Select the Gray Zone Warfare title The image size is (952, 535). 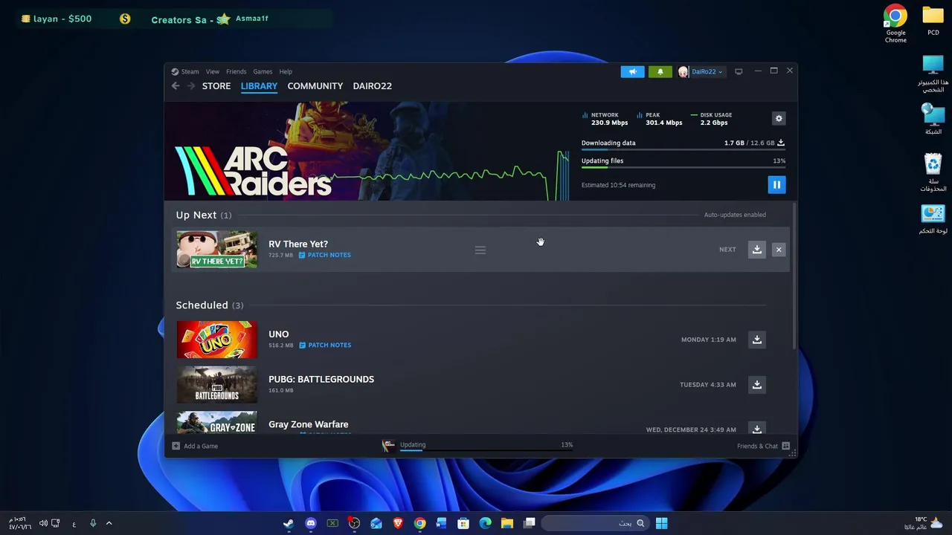308,424
